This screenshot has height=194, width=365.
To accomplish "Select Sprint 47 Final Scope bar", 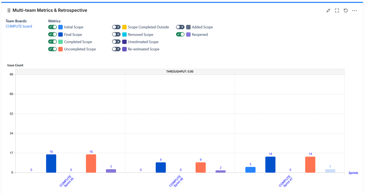I will pos(270,164).
